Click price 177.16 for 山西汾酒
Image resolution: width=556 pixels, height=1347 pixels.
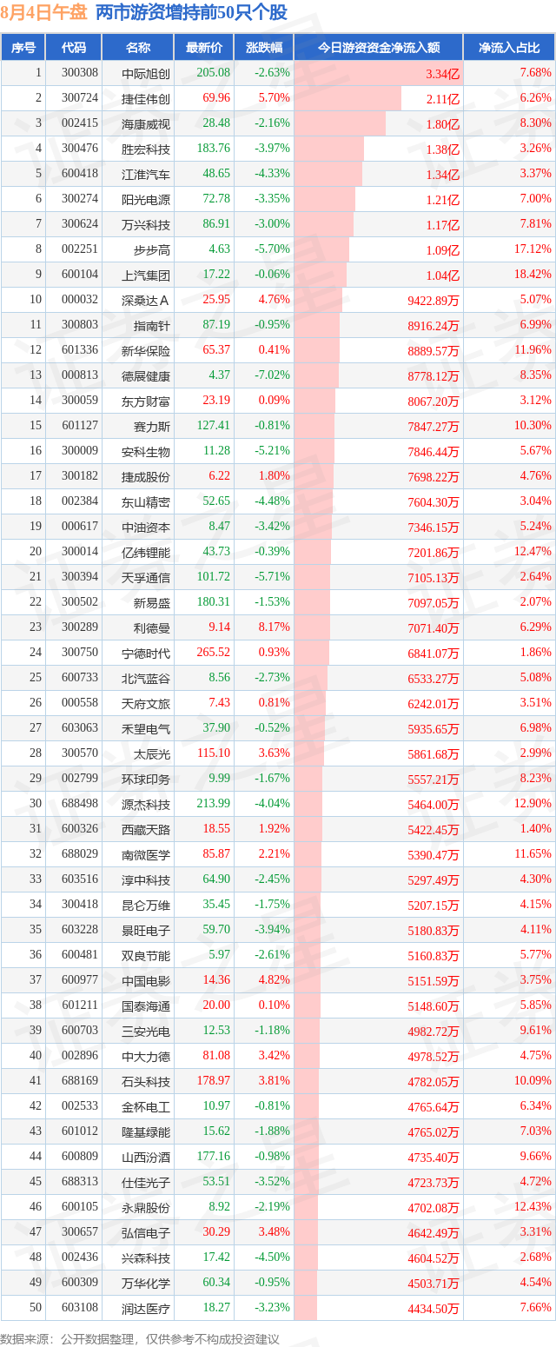214,1157
